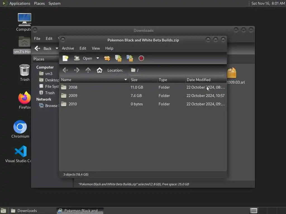This screenshot has height=214, width=286.
Task: Expand the Open recent archives dropdown arrow
Action: [98, 58]
